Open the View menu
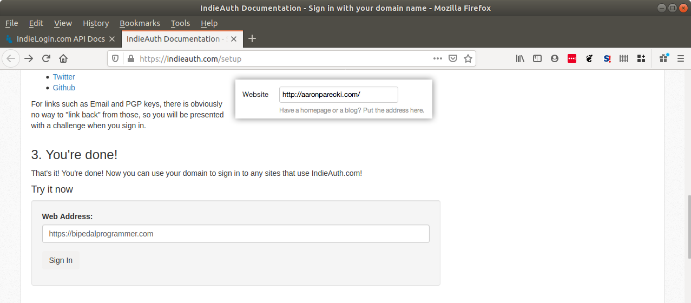This screenshot has height=303, width=691. click(63, 23)
